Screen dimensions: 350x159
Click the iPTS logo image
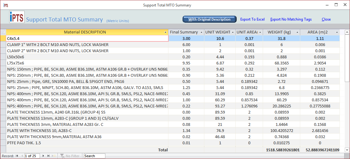click(x=17, y=17)
